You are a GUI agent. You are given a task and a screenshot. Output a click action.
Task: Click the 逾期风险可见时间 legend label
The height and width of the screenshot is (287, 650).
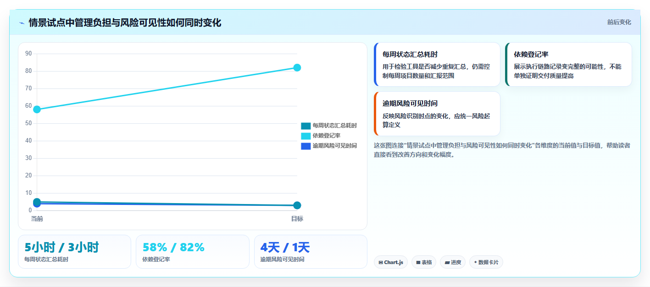[x=335, y=146]
